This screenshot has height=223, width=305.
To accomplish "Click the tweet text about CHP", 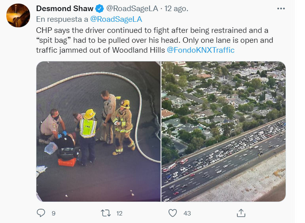I will 155,40.
